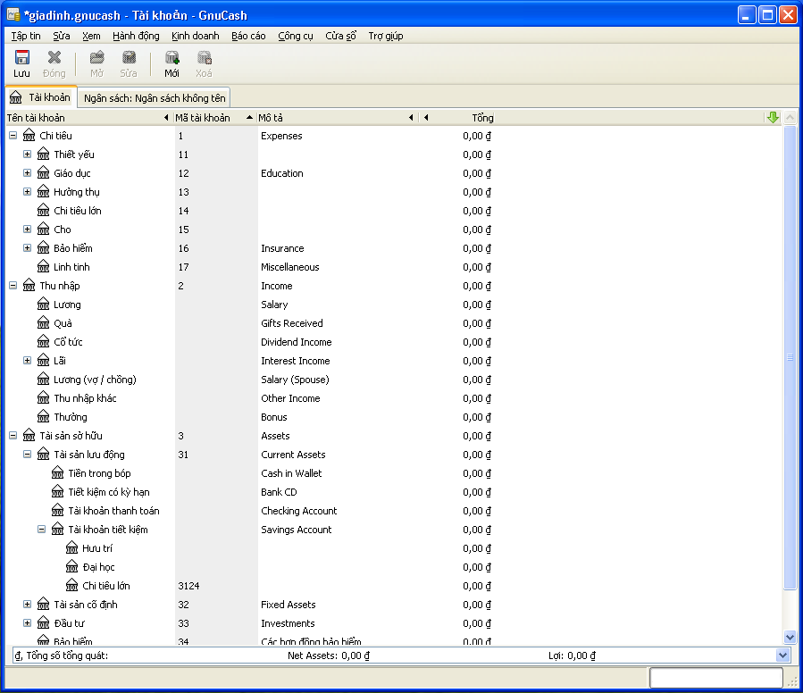Click the Mới new account icon
This screenshot has height=693, width=803.
click(172, 57)
